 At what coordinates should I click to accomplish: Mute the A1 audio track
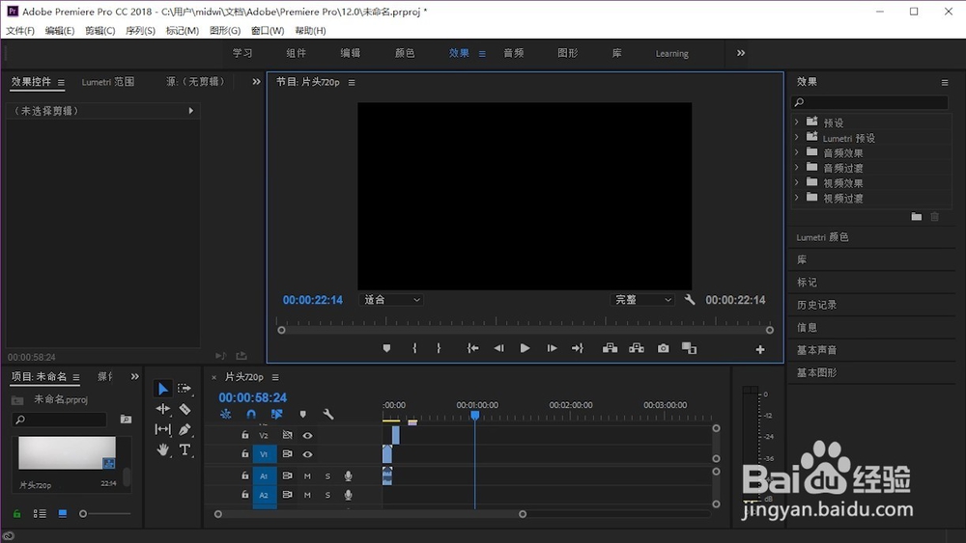point(307,476)
